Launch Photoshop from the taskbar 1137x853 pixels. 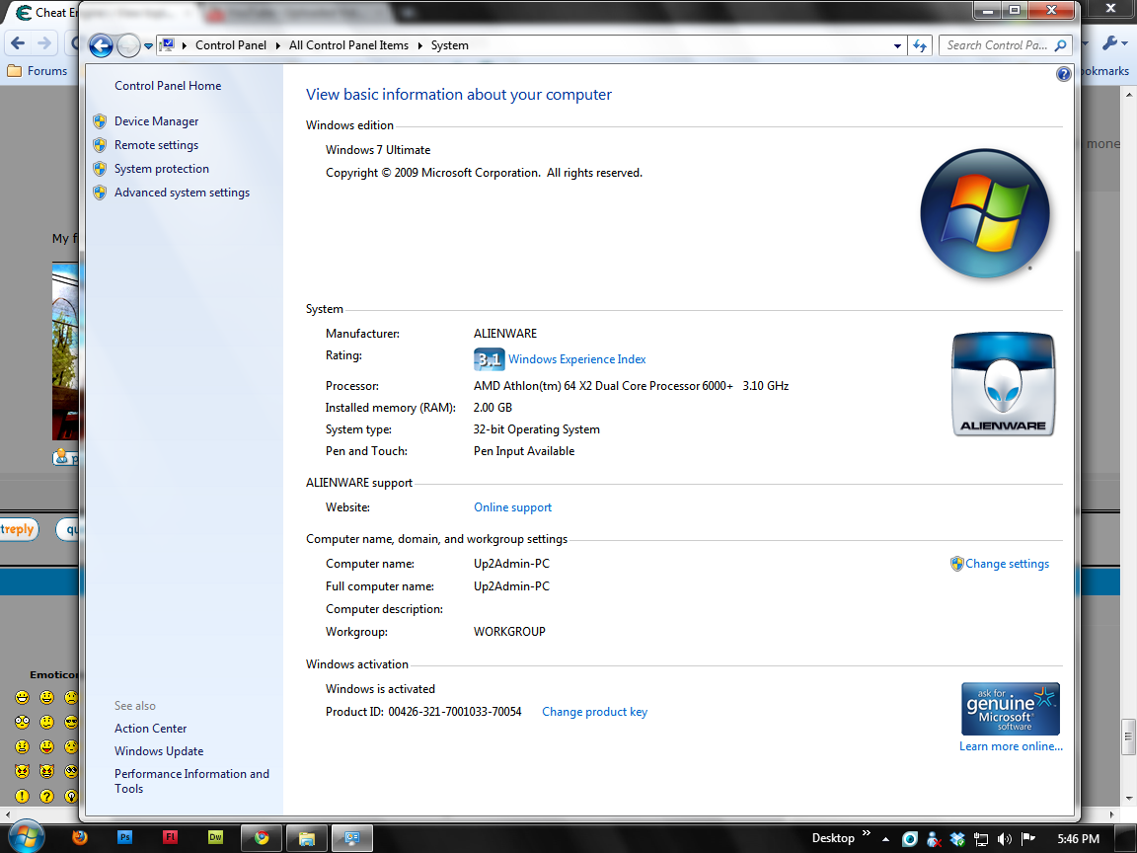coord(124,838)
